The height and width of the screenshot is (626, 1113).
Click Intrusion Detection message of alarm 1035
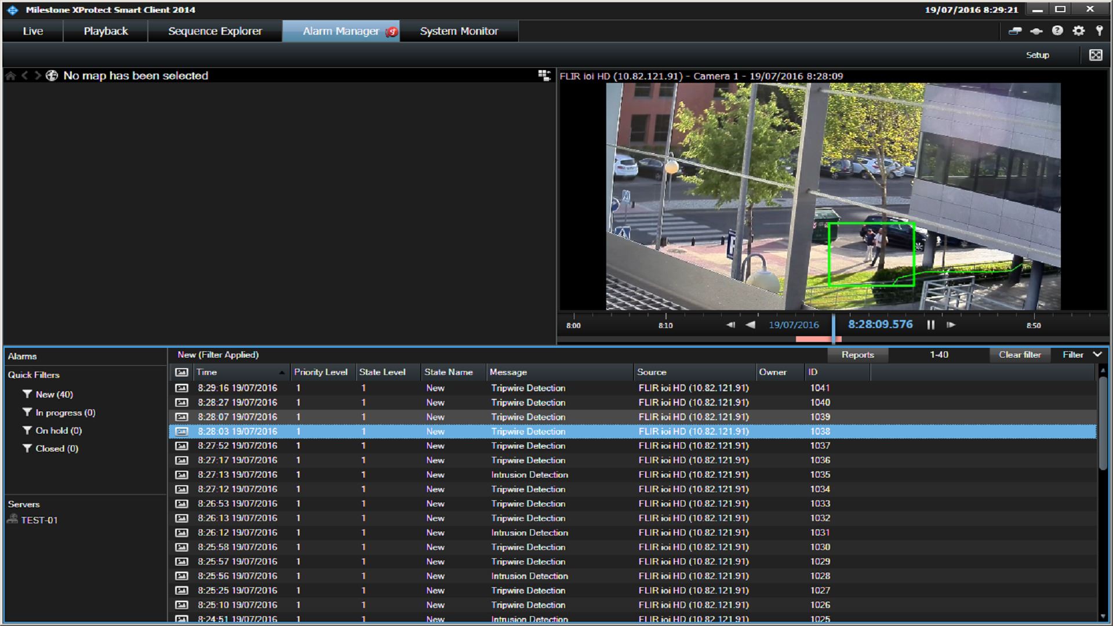point(529,475)
